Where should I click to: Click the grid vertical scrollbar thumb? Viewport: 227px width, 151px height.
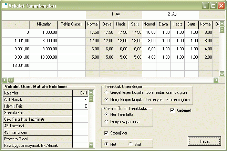tap(222, 30)
